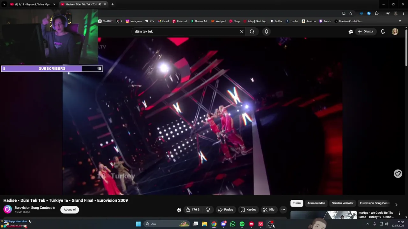Bookmark this page with the star icon
Image resolution: width=408 pixels, height=229 pixels.
(351, 13)
